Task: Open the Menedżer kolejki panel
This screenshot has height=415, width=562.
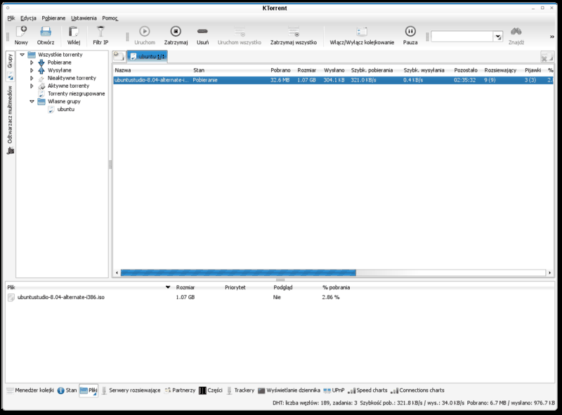Action: pyautogui.click(x=30, y=390)
